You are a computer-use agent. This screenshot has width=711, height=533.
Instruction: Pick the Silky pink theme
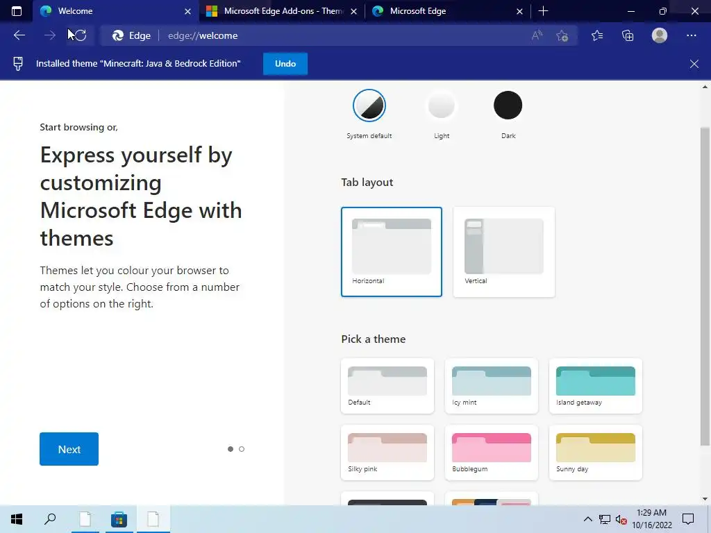(387, 452)
